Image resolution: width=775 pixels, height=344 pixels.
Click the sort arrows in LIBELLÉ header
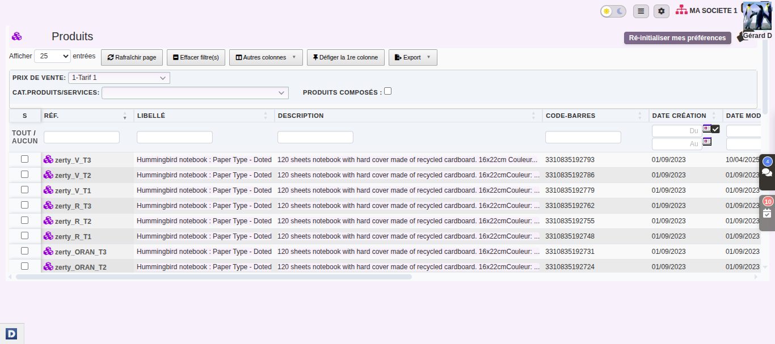266,116
